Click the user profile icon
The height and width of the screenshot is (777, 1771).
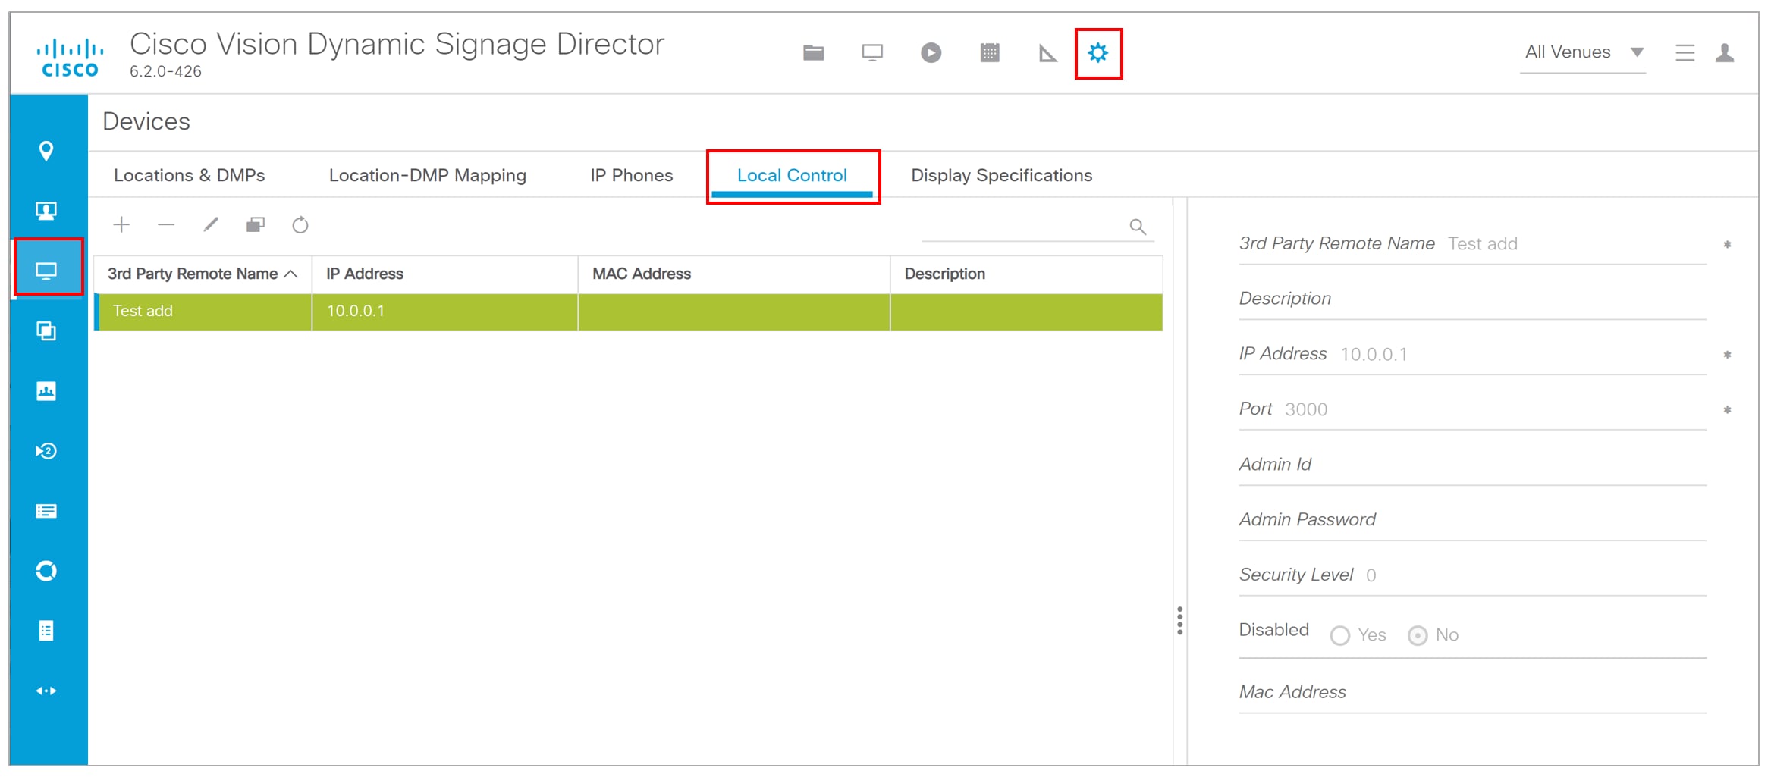tap(1725, 53)
